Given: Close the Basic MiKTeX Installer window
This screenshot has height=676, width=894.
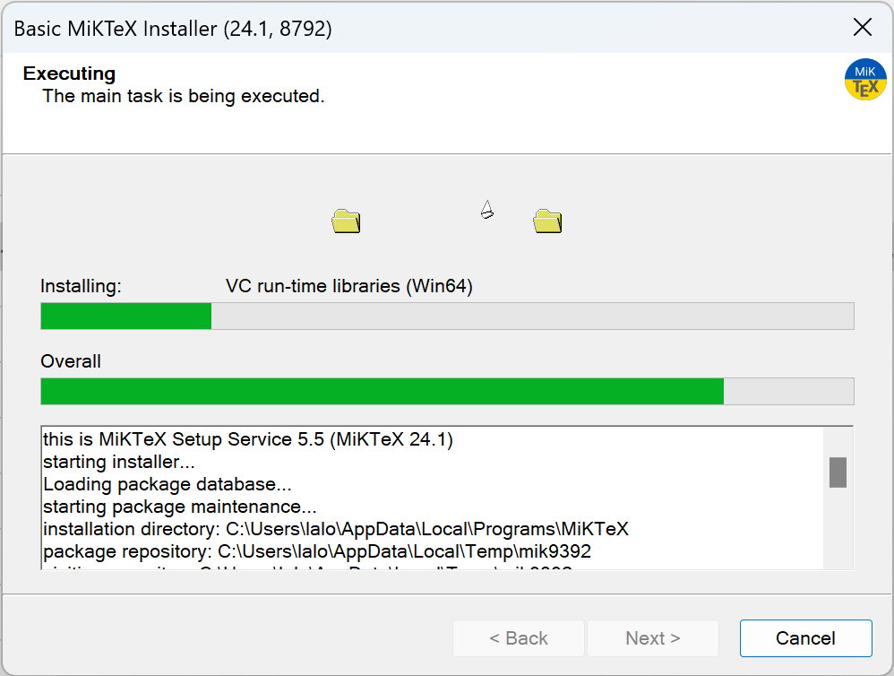Looking at the screenshot, I should click(x=862, y=28).
